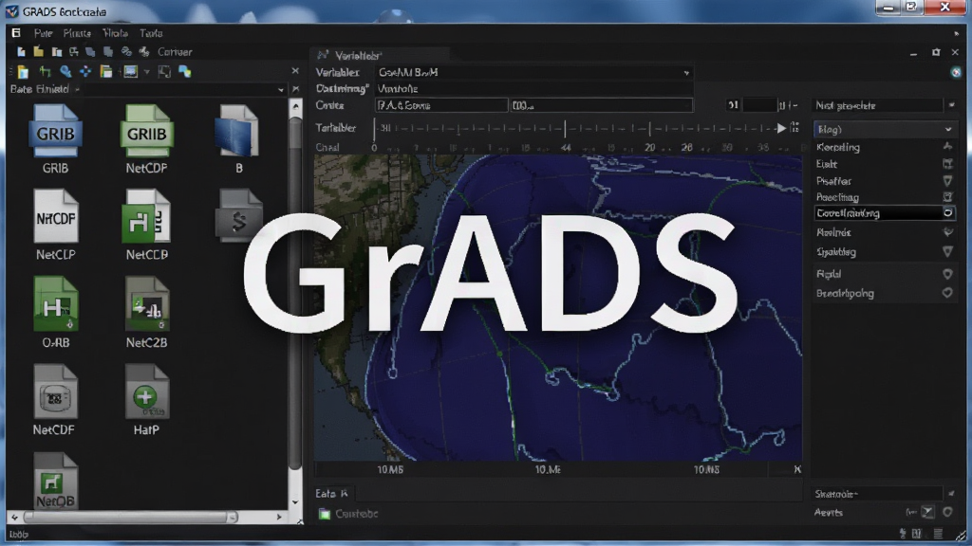This screenshot has width=972, height=546.
Task: Open the NetC2B file icon
Action: point(147,304)
